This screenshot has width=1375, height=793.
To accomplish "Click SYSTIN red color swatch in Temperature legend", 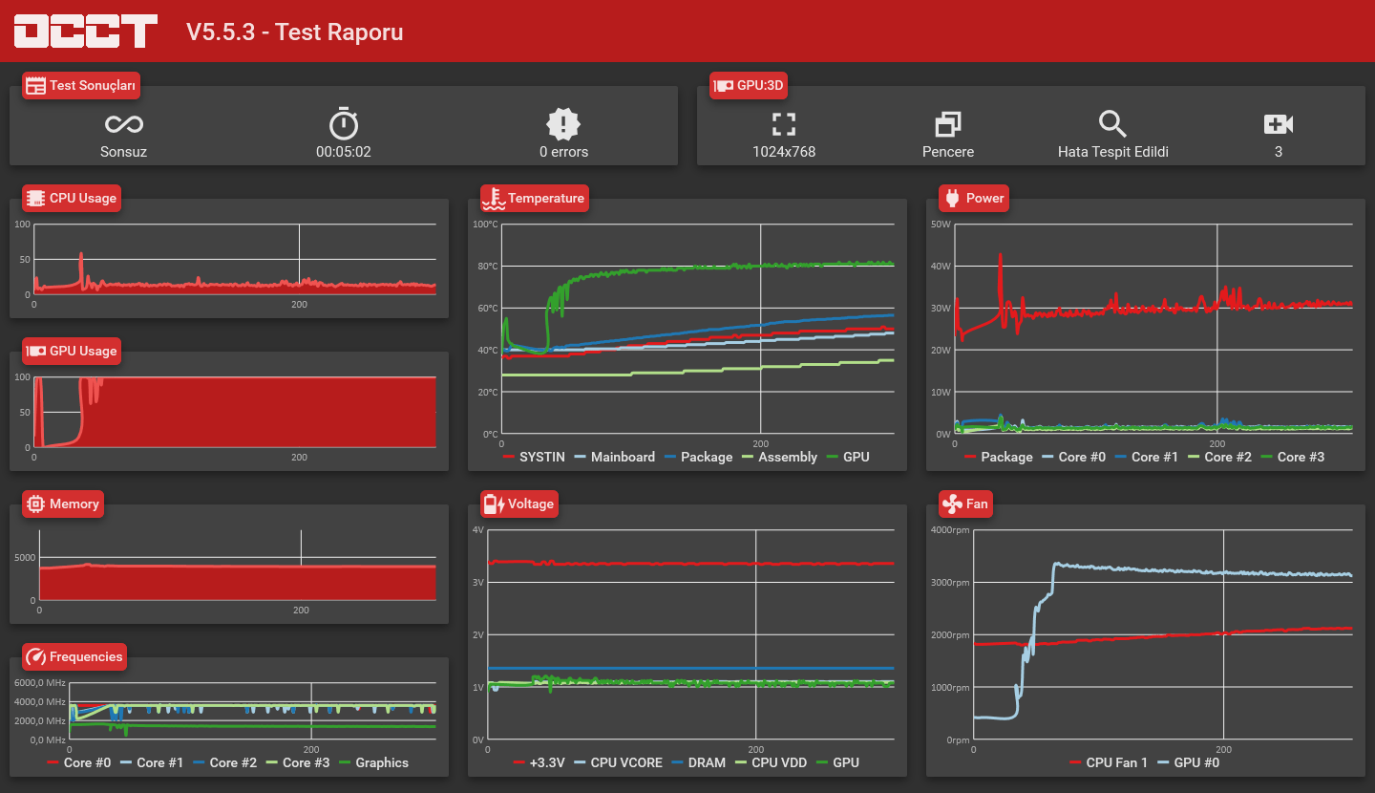I will (x=508, y=457).
